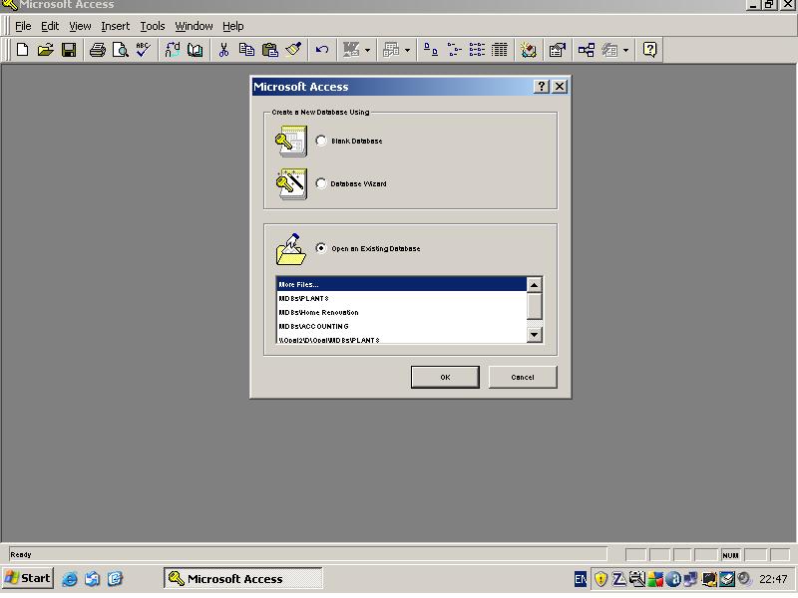Click the file list scrollbar thumb
The width and height of the screenshot is (798, 598).
[534, 306]
